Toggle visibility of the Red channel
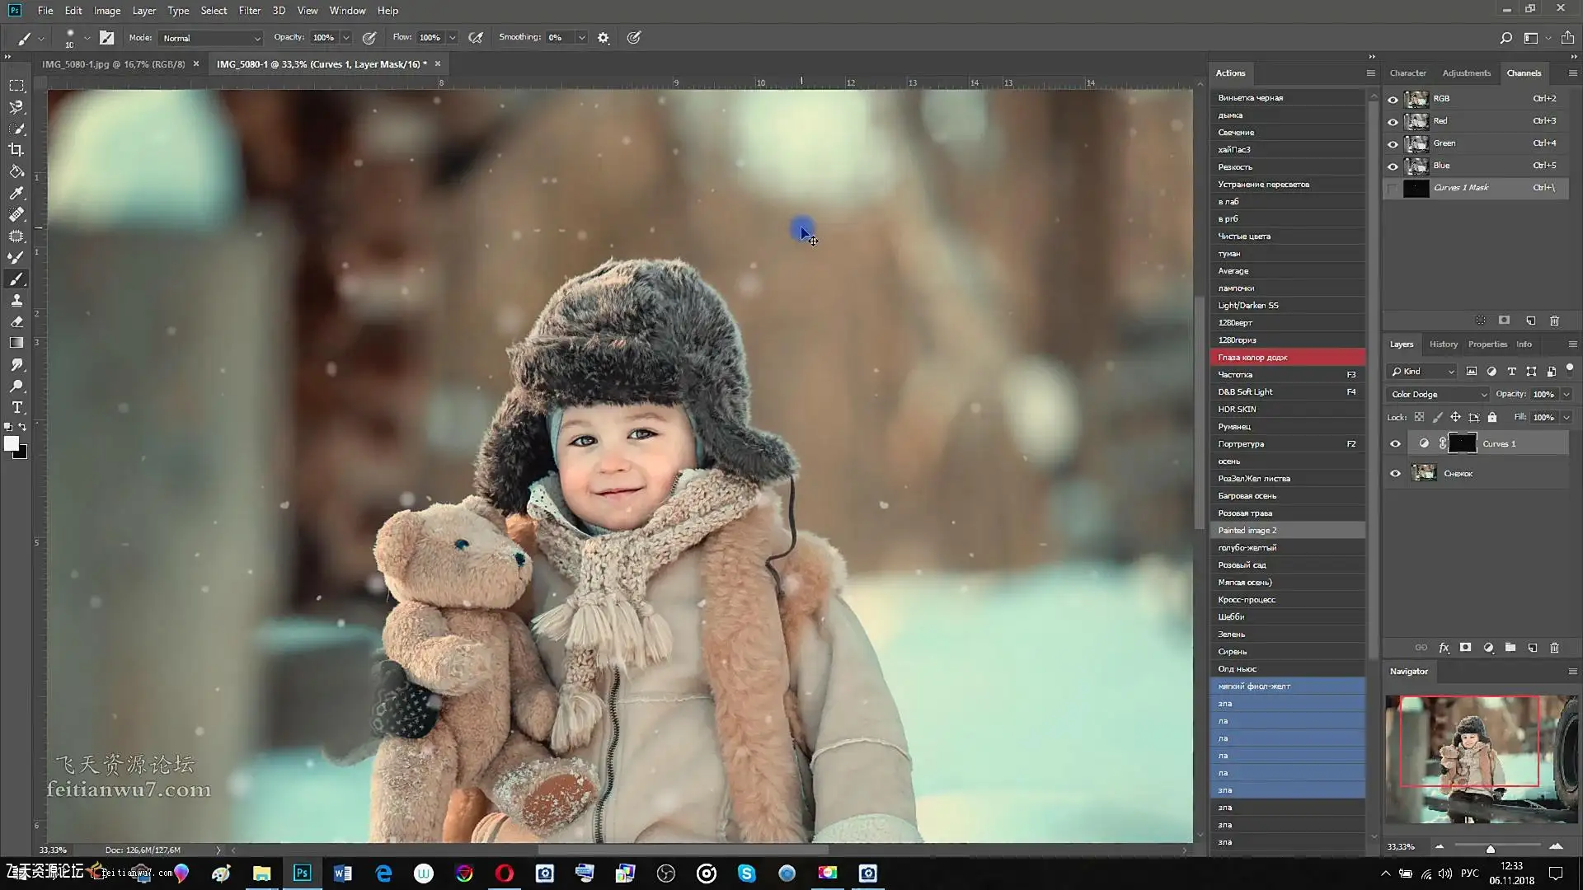Image resolution: width=1583 pixels, height=890 pixels. click(1393, 121)
